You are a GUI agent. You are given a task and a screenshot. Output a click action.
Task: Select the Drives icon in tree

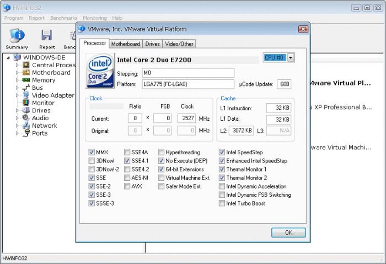pyautogui.click(x=26, y=110)
